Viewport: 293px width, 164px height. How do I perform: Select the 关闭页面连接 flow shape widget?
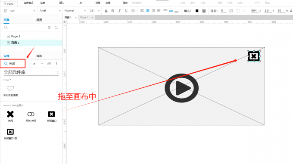[10, 91]
